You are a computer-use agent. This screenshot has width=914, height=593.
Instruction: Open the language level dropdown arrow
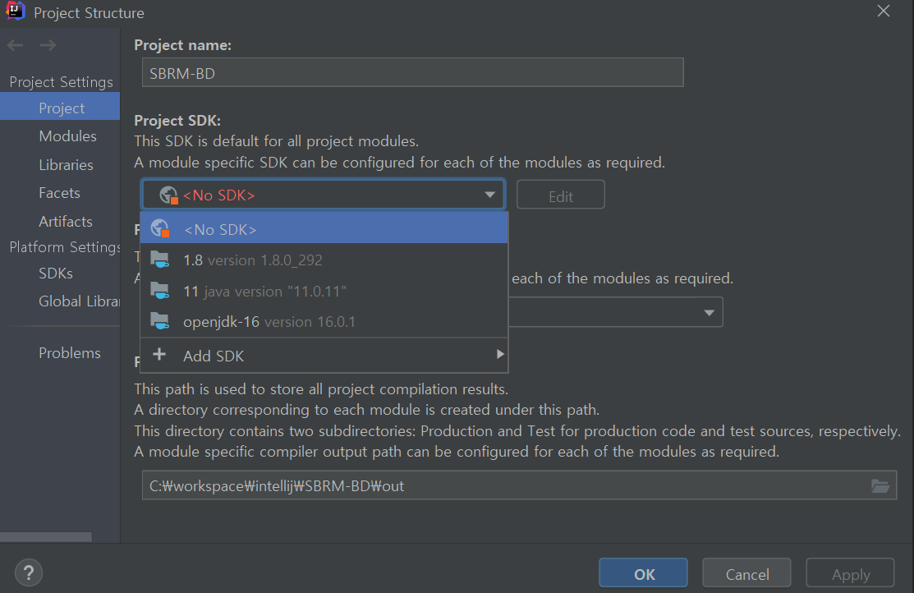(x=709, y=313)
